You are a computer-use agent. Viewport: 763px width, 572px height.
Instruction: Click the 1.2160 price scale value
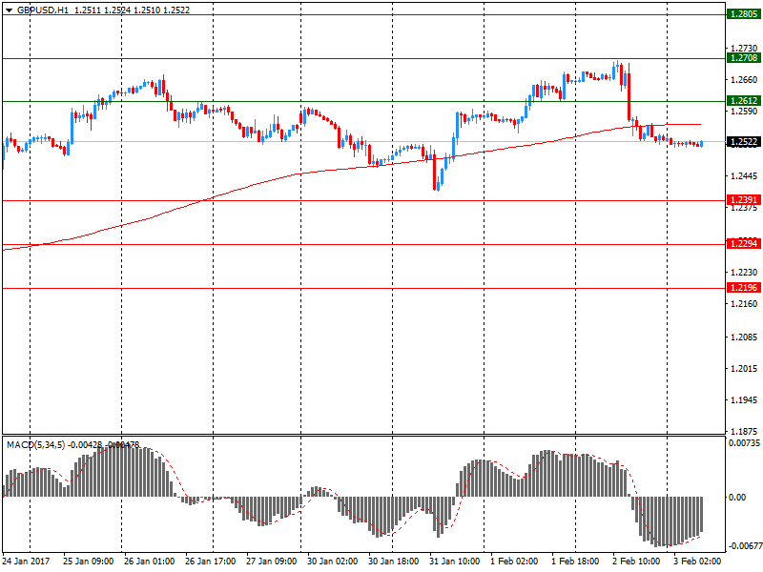coord(744,304)
